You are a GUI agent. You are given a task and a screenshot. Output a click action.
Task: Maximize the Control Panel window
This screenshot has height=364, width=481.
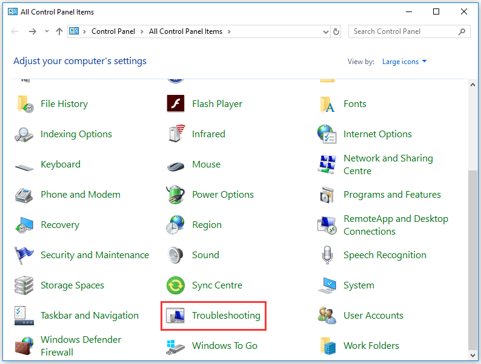point(436,11)
